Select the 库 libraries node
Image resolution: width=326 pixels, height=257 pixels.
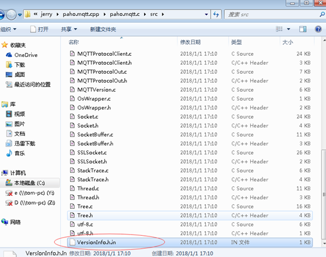[x=12, y=104]
